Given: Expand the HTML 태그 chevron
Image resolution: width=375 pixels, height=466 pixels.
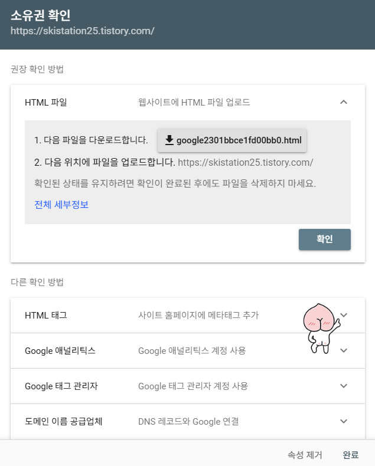Looking at the screenshot, I should (344, 315).
